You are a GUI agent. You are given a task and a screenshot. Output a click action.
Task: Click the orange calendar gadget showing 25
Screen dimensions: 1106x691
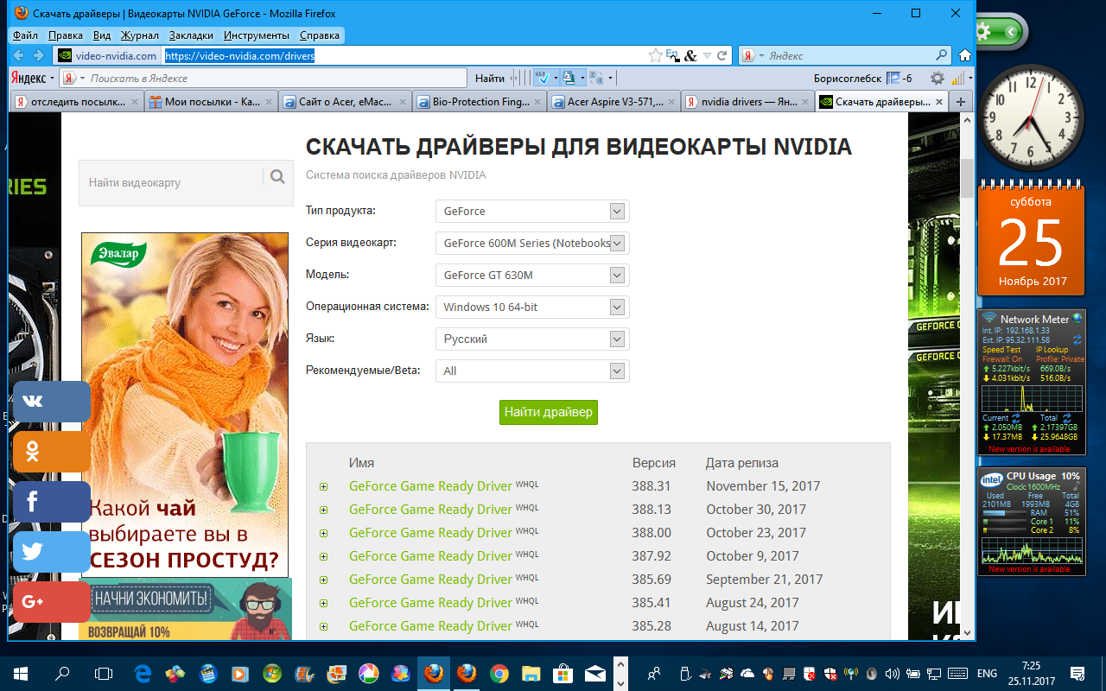(1031, 241)
